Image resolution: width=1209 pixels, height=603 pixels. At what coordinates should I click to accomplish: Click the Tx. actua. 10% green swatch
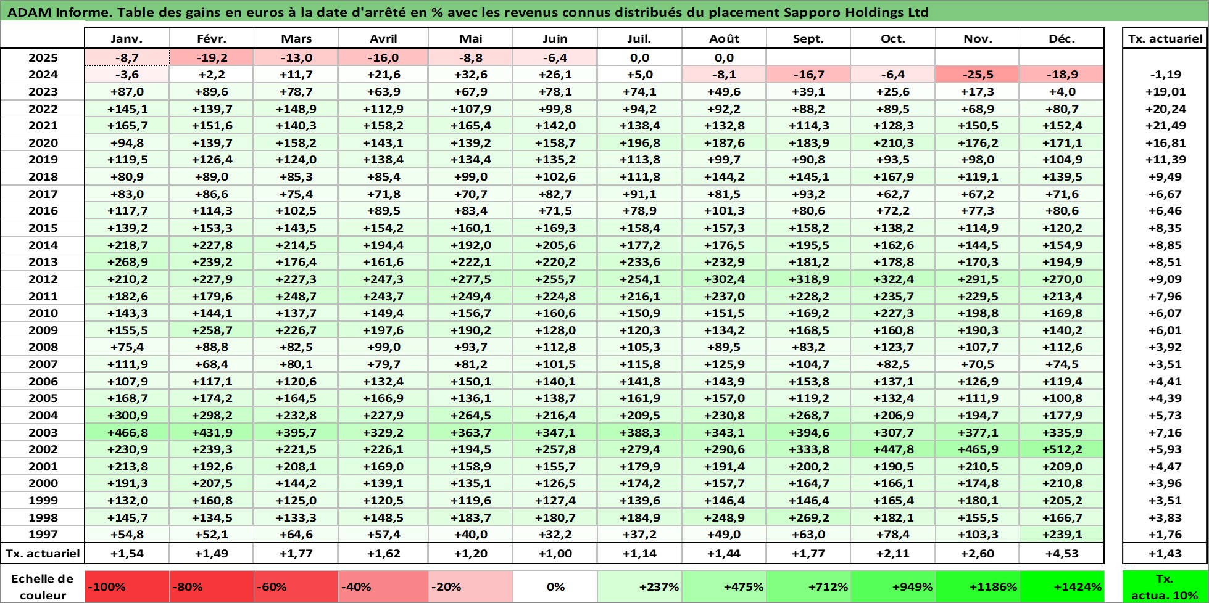1165,586
